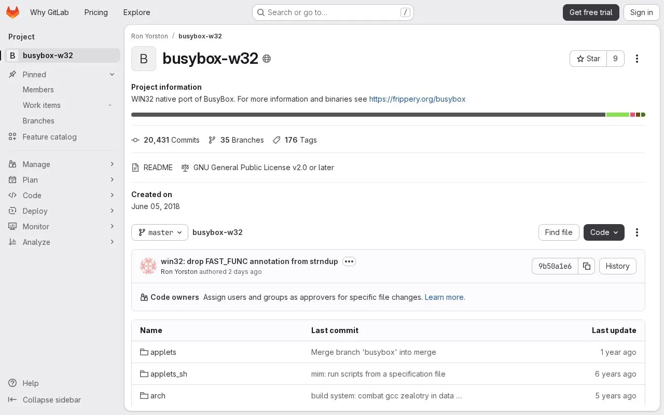Viewport: 664px width, 415px height.
Task: Open GNU General Public License link
Action: click(257, 168)
